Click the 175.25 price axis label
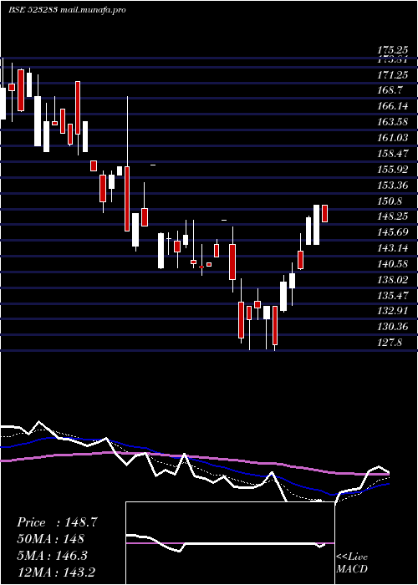The height and width of the screenshot is (585, 418). [x=392, y=50]
